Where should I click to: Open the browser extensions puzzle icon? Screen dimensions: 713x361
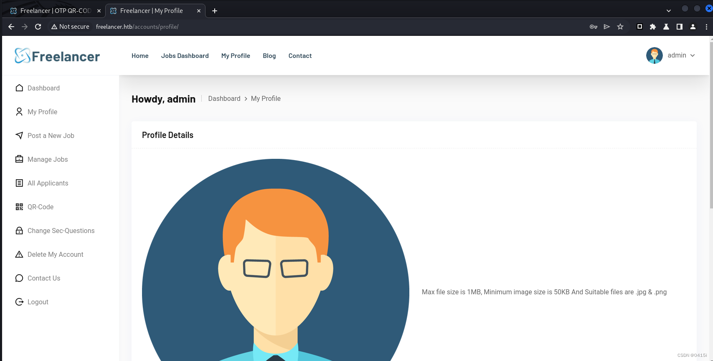coord(653,27)
